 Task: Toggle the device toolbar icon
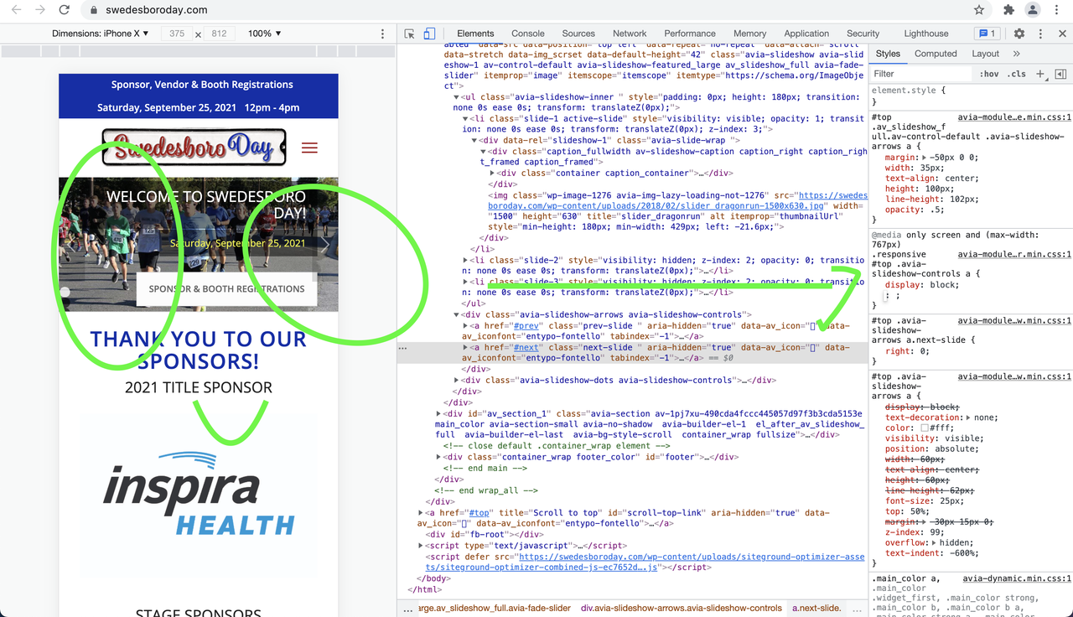429,34
